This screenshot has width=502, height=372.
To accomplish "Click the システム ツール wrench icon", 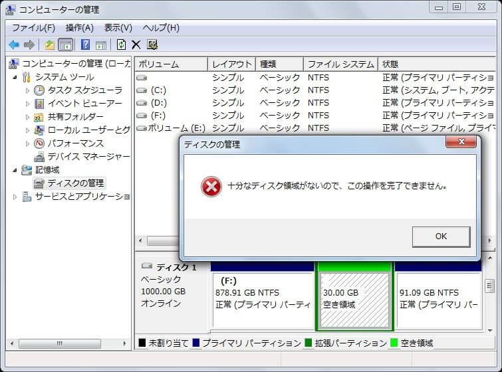I will (x=26, y=77).
